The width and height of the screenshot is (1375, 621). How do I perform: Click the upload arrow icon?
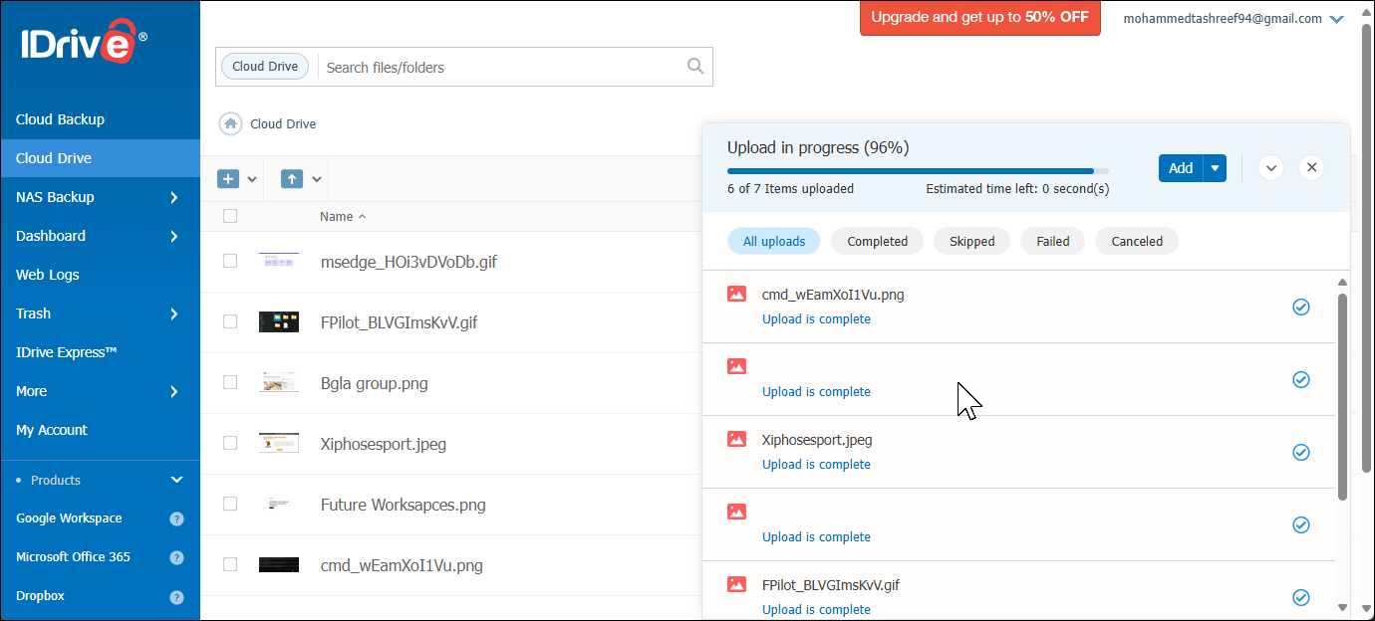(291, 179)
